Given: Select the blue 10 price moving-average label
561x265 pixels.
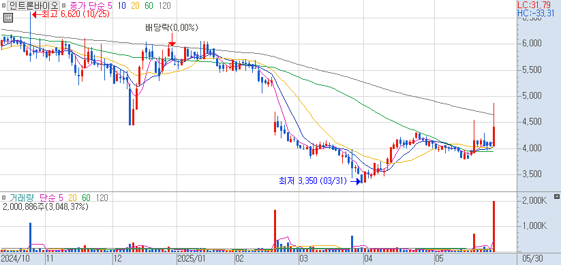Looking at the screenshot, I should click(x=121, y=5).
